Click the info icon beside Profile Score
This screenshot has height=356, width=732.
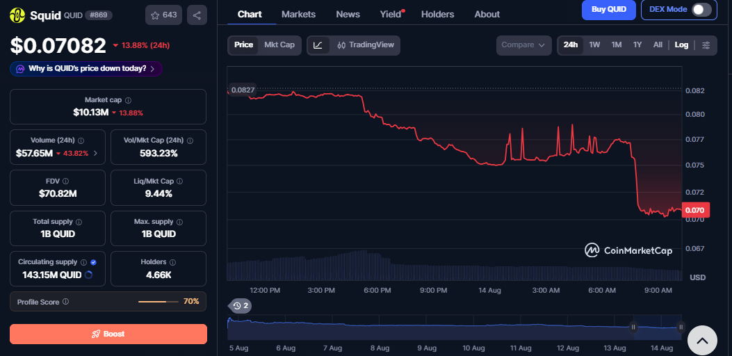66,302
